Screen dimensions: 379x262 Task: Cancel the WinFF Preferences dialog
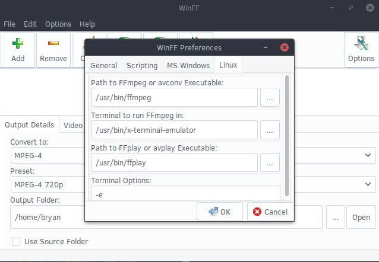[270, 212]
